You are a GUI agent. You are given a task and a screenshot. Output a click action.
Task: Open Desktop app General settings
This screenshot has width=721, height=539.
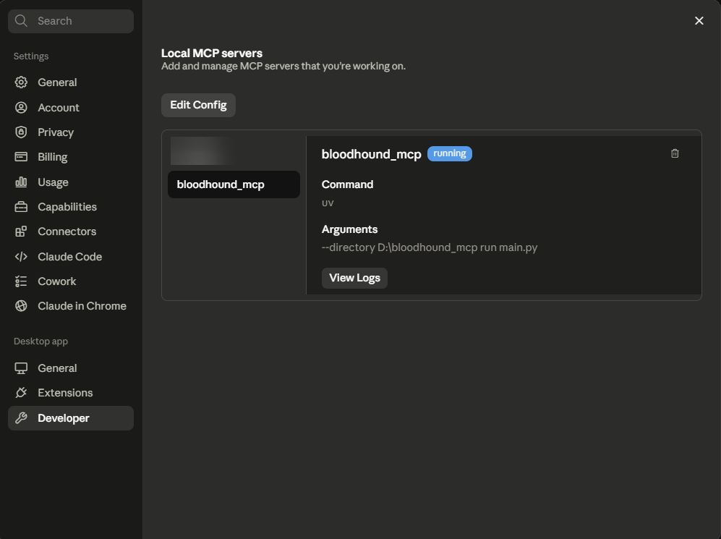[71, 368]
